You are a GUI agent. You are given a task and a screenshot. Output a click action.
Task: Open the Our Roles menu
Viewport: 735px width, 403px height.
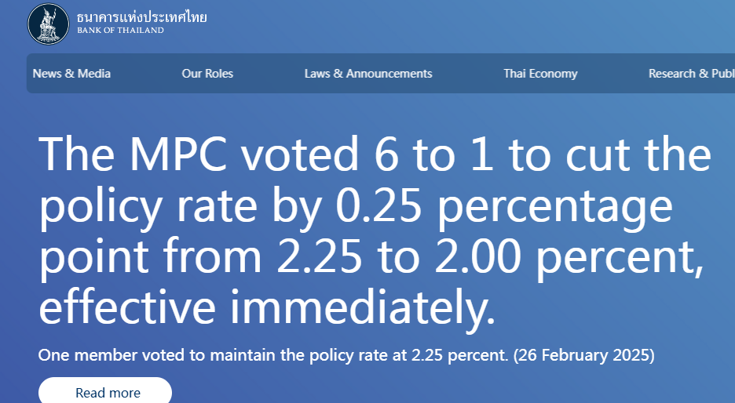[x=207, y=74]
